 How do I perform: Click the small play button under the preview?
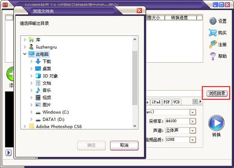tap(9, 152)
